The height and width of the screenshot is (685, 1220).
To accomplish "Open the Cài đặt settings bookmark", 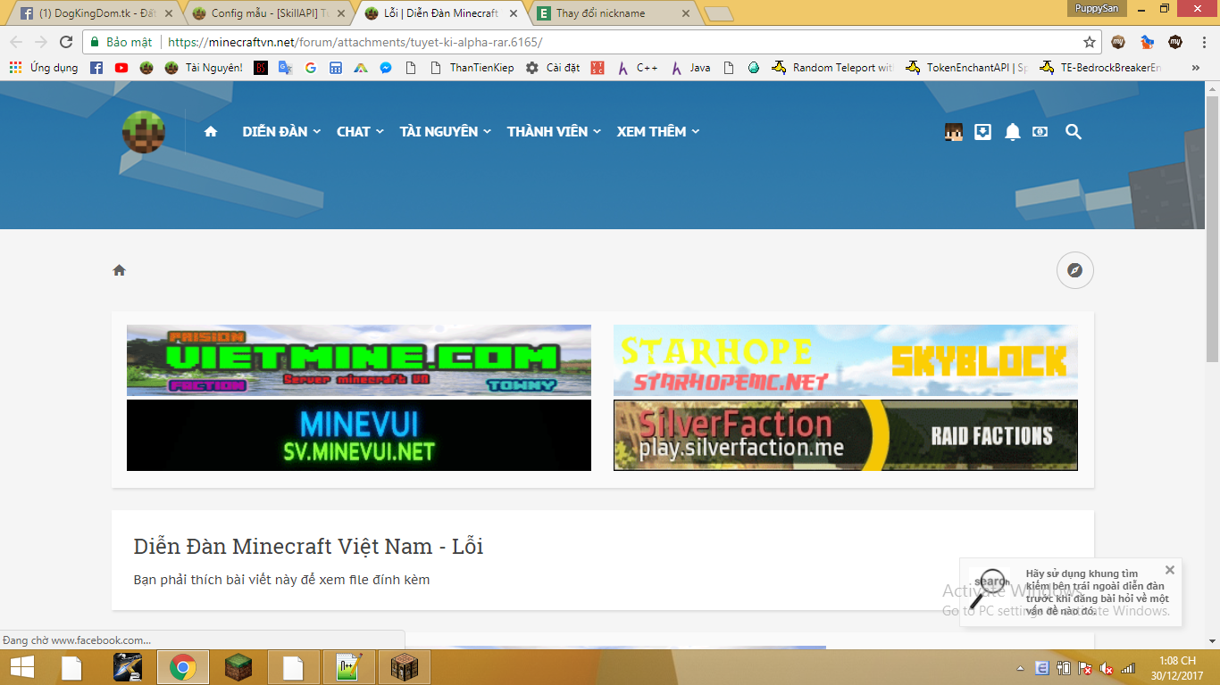I will (x=553, y=68).
